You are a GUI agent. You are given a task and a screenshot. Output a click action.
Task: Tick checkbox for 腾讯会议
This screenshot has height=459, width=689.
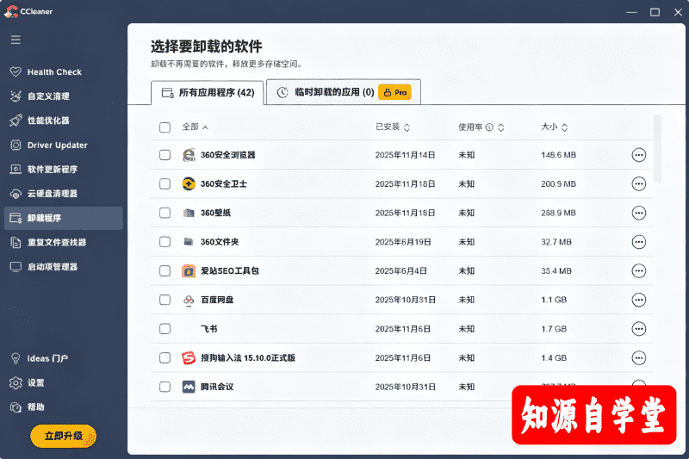(164, 387)
